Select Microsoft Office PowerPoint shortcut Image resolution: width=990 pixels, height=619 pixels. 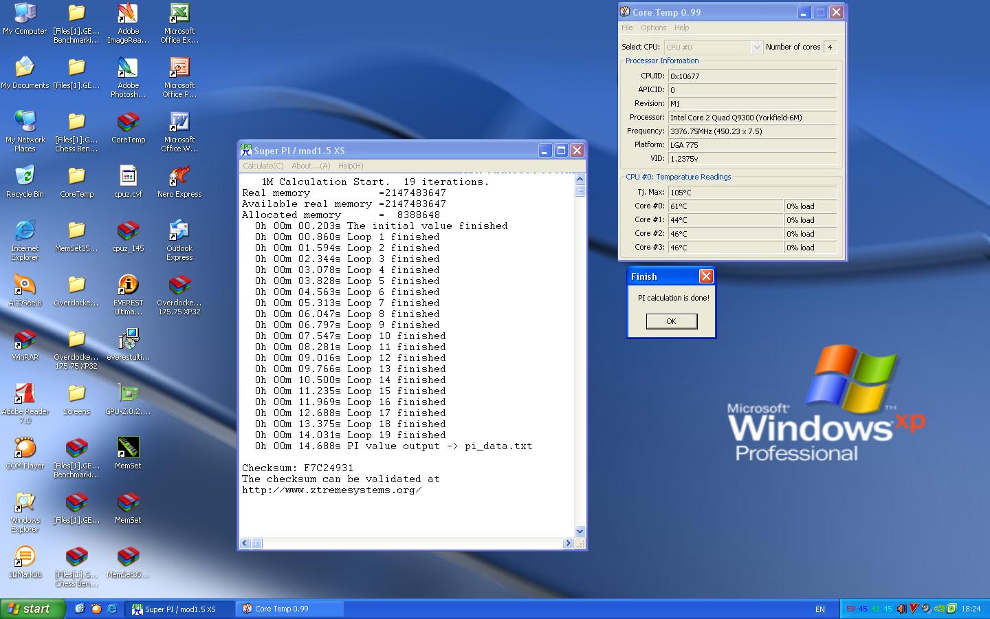click(x=179, y=76)
